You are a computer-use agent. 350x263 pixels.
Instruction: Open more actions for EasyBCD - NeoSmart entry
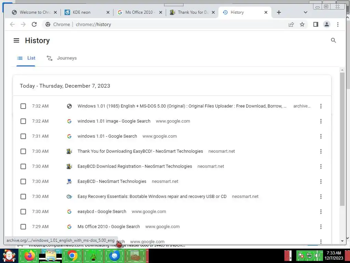(321, 181)
